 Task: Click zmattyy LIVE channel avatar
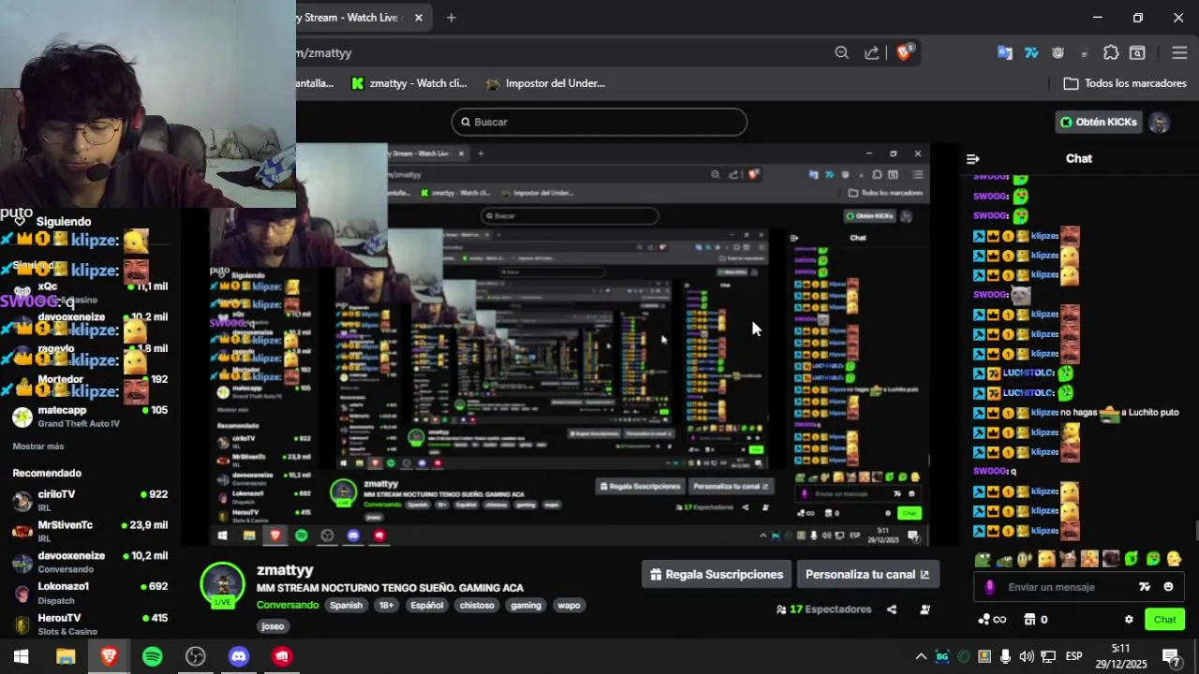[x=222, y=585]
